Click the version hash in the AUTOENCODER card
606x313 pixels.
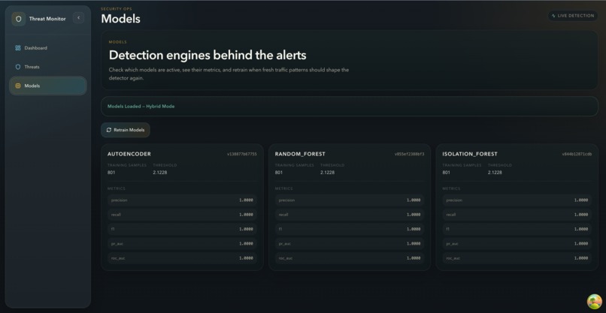[x=242, y=154]
